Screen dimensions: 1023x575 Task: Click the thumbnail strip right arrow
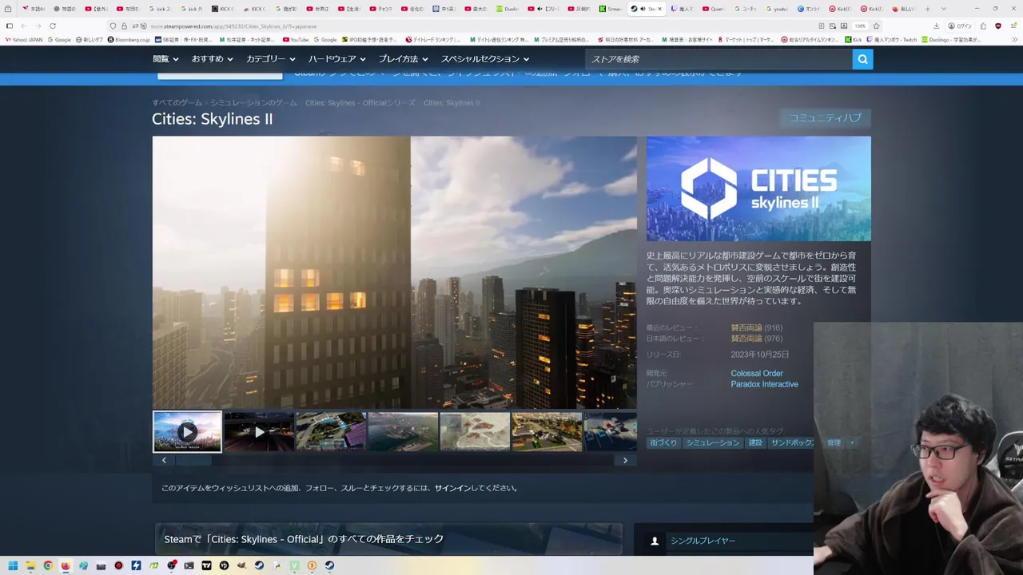point(625,460)
